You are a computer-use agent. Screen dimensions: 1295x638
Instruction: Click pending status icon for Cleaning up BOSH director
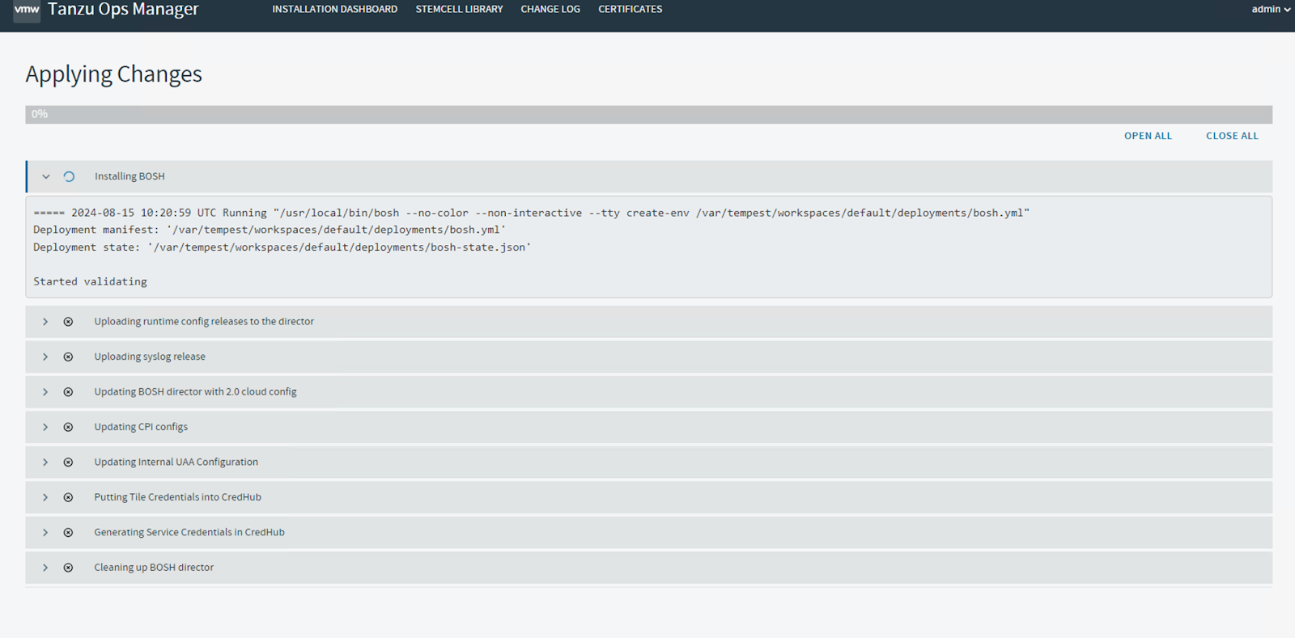[68, 568]
